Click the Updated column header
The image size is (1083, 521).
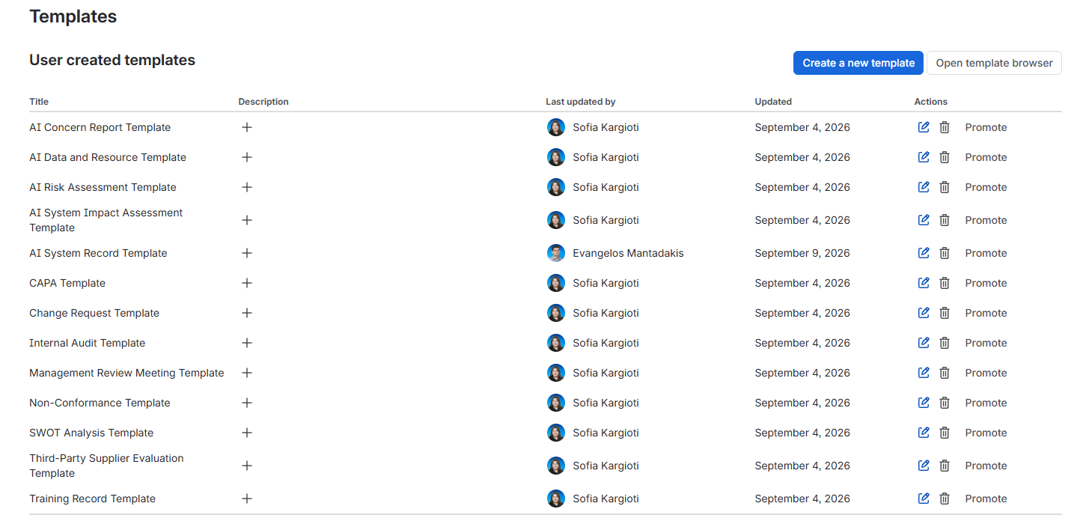point(773,102)
